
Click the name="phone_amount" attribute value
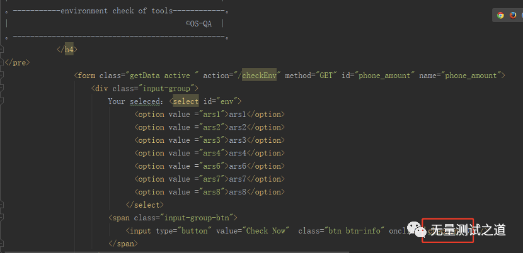point(471,76)
